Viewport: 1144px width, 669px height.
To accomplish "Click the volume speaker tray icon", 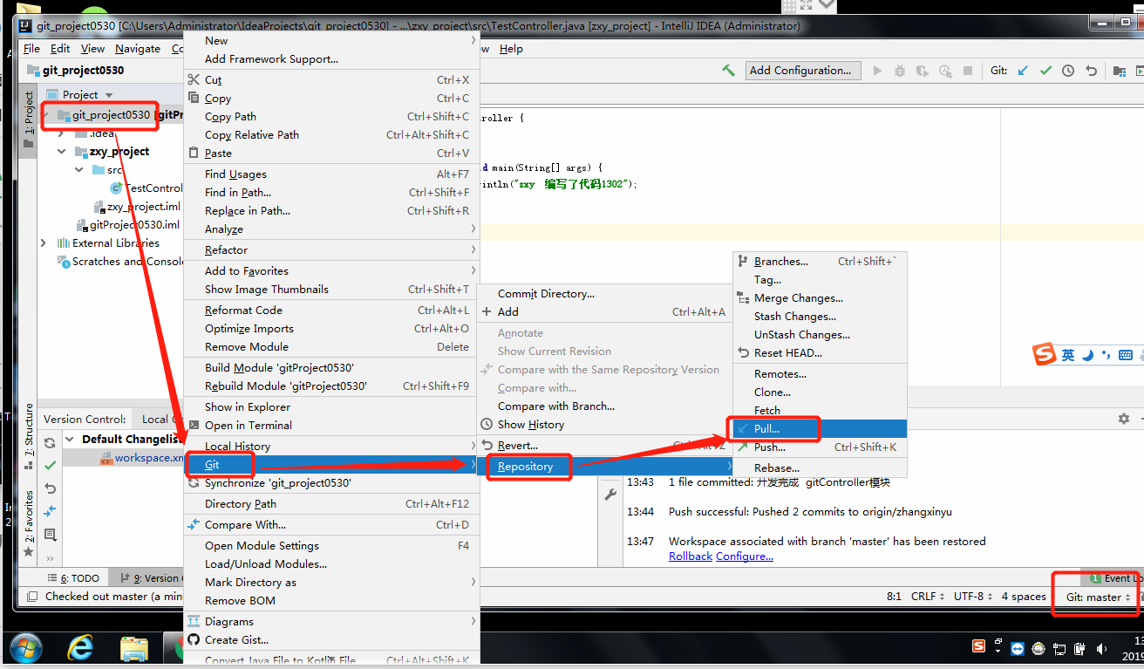I will pos(1102,648).
